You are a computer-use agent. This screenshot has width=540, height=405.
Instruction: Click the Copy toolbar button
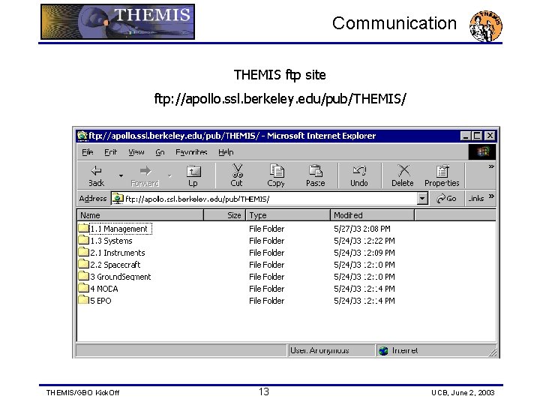(x=276, y=175)
